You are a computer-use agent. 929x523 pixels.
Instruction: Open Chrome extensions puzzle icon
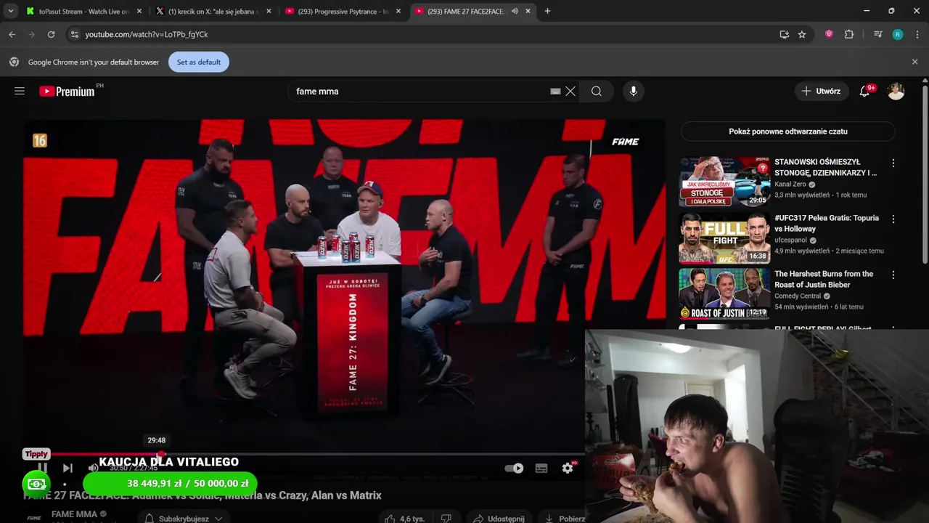click(x=849, y=34)
